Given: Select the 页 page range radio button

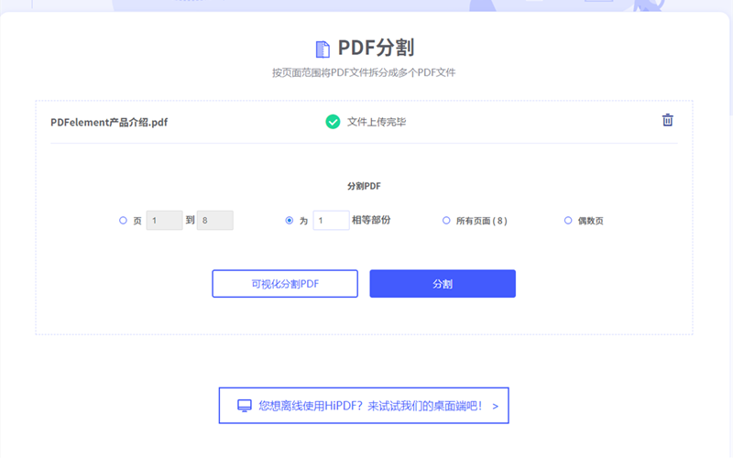Looking at the screenshot, I should tap(123, 221).
